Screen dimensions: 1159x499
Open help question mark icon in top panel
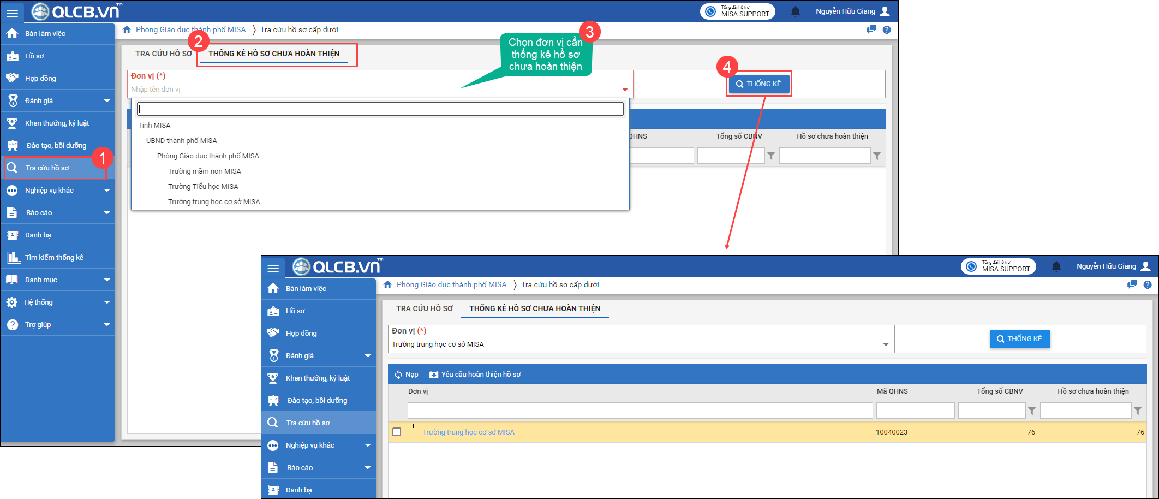pyautogui.click(x=887, y=29)
